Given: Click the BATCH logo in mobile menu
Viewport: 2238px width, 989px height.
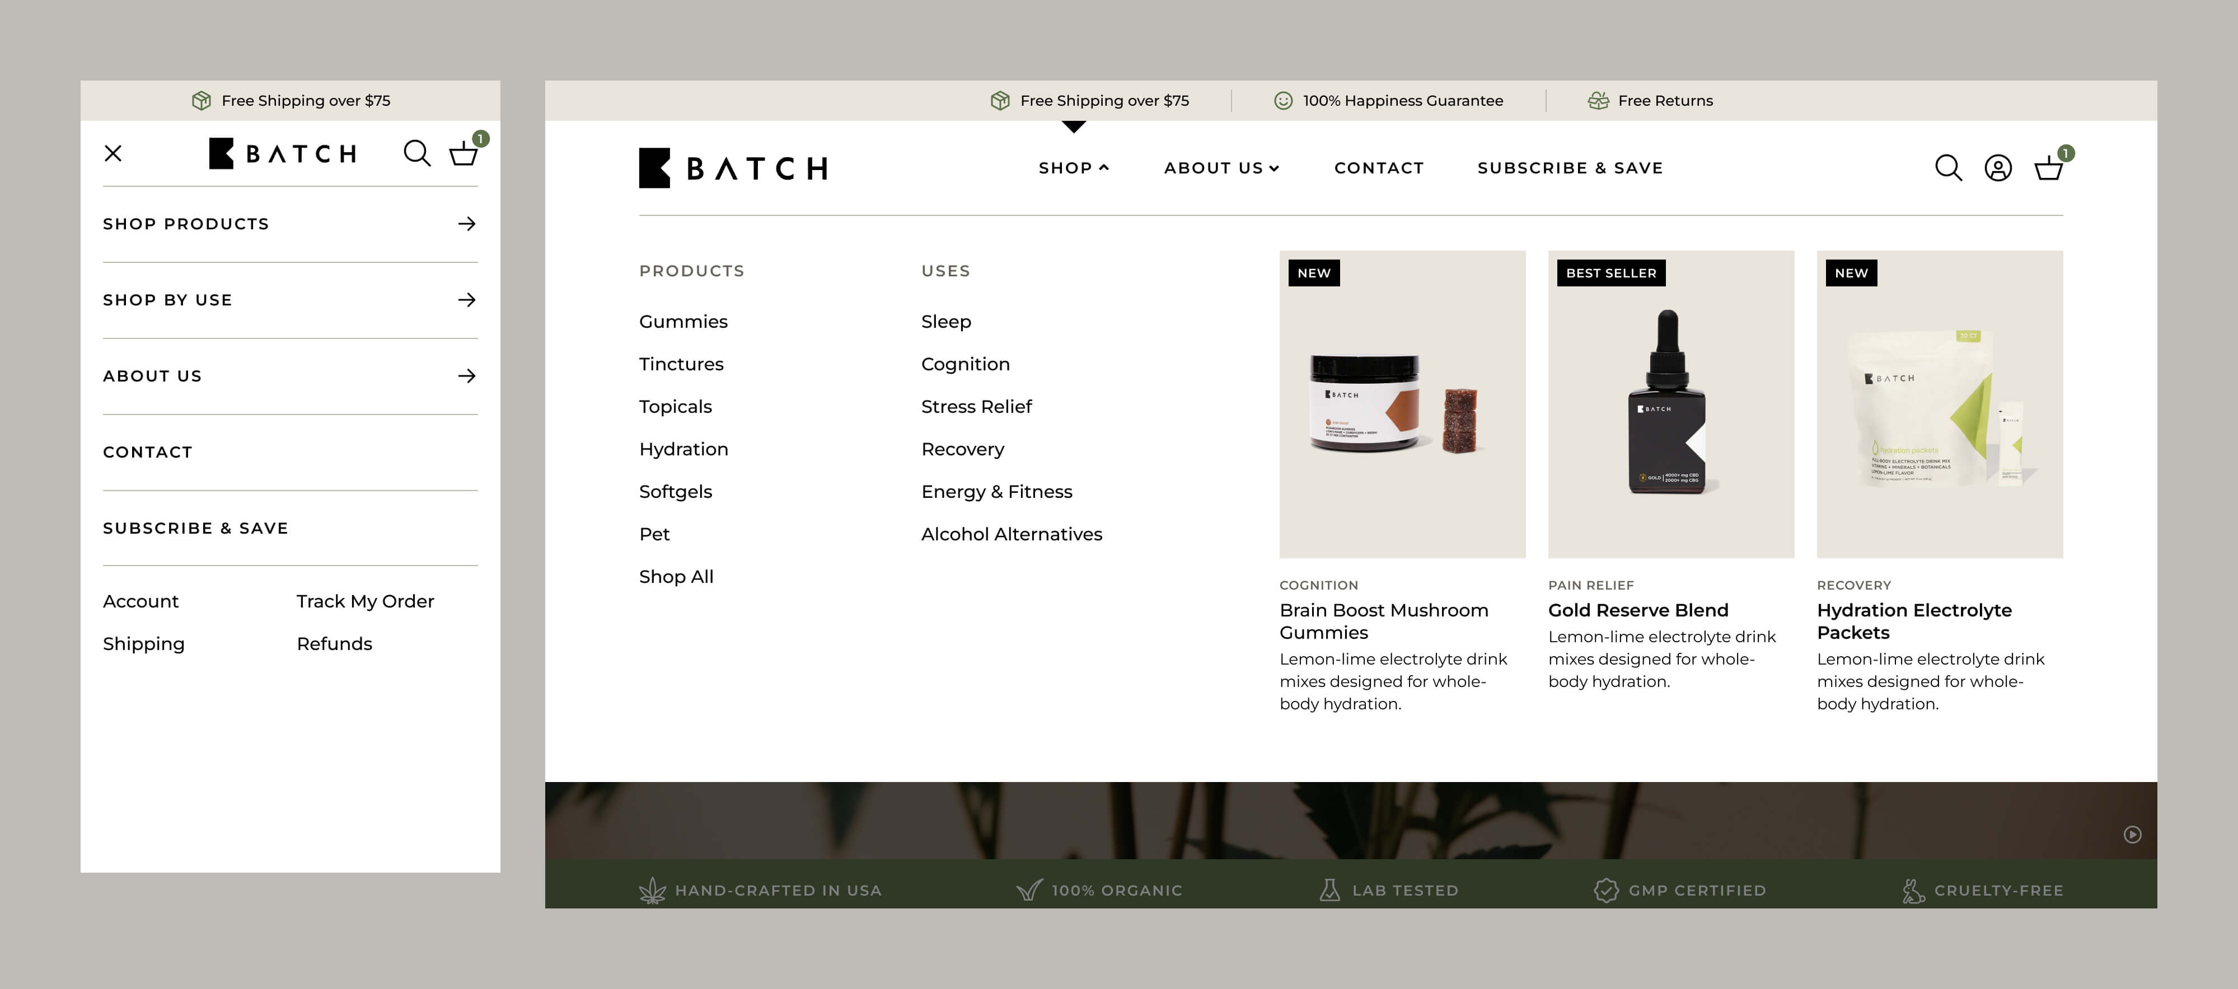Looking at the screenshot, I should (x=282, y=154).
